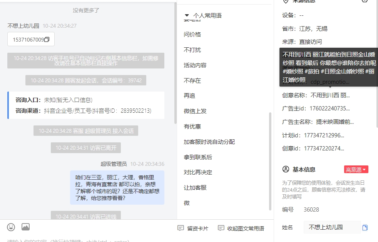
Task: Click the 咨询入口 未知 line
Action: click(x=54, y=100)
